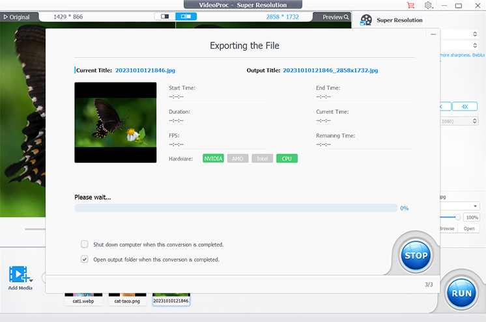Click the Add Media icon
This screenshot has height=322, width=486.
19,274
